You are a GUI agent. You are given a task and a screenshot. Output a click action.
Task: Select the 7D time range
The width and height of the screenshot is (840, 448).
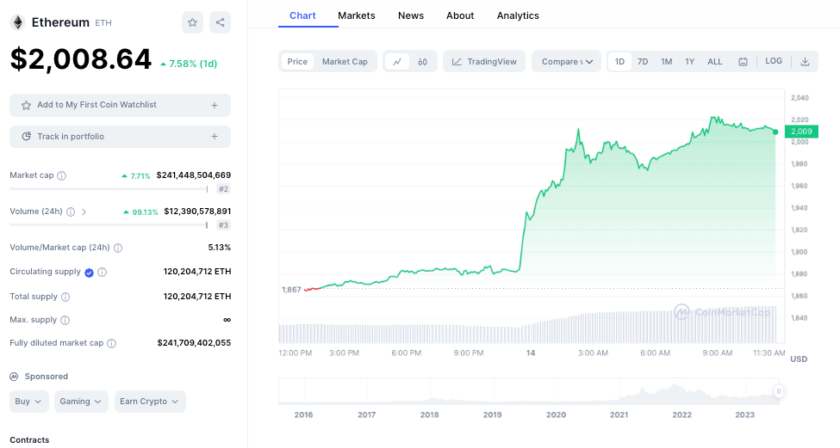(643, 62)
